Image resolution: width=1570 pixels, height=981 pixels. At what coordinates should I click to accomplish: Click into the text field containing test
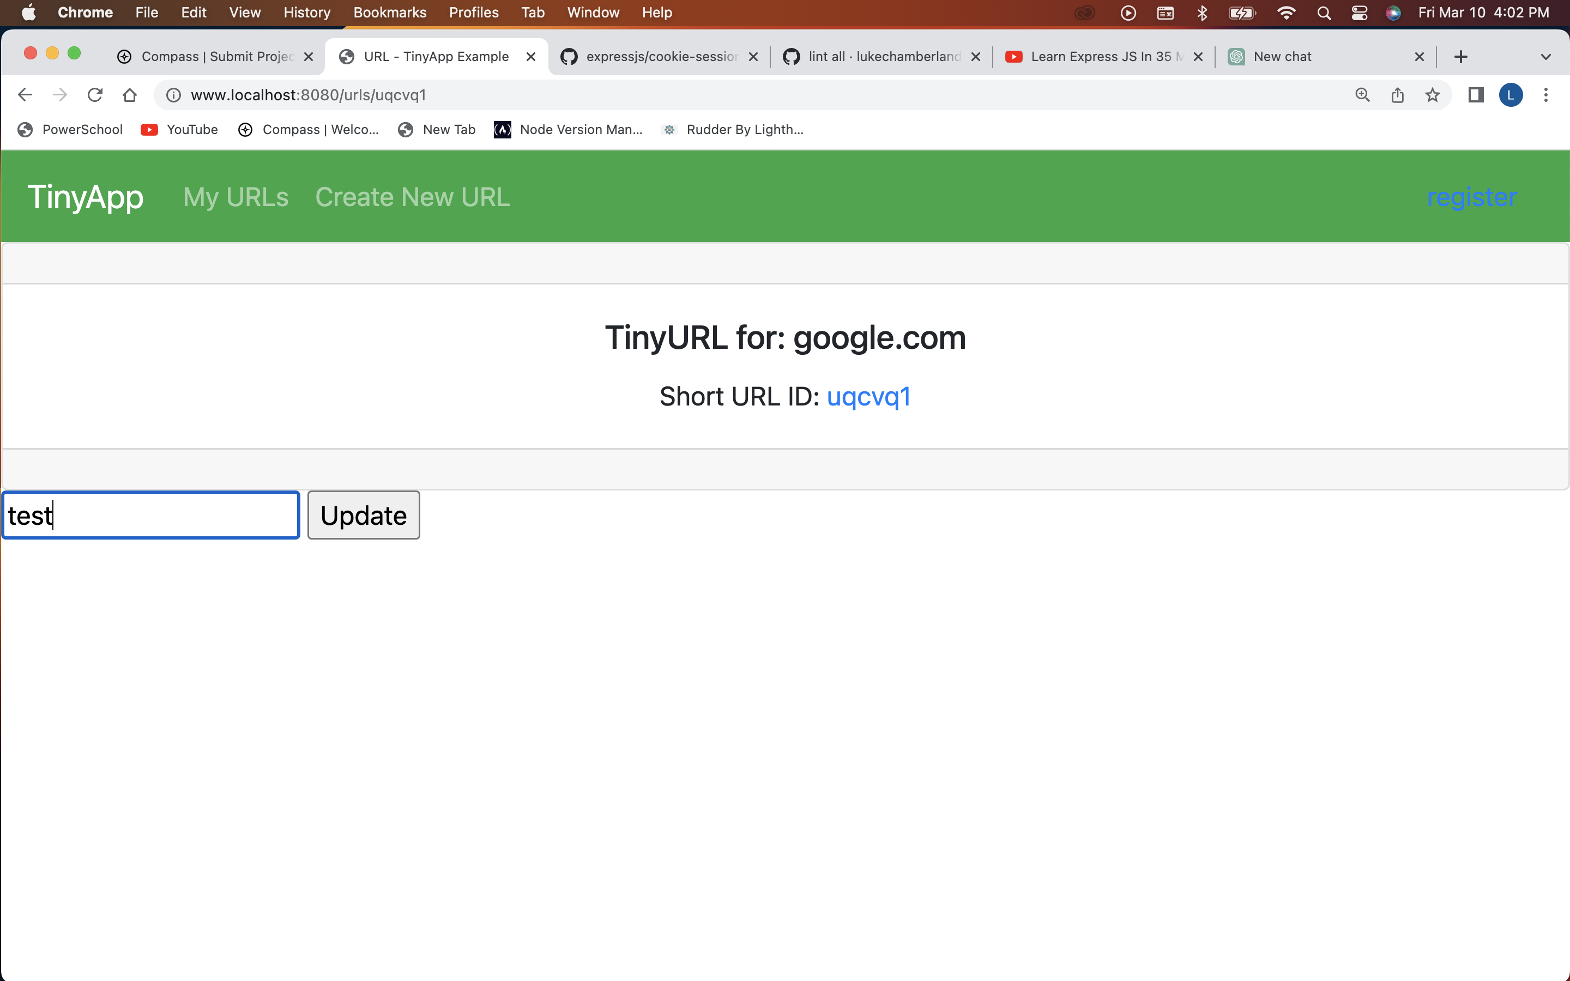pos(149,514)
